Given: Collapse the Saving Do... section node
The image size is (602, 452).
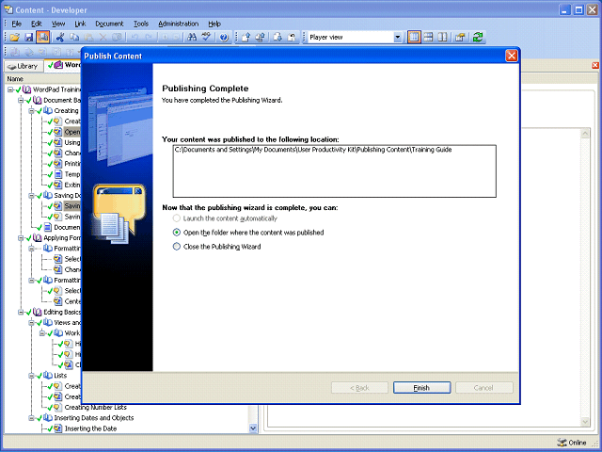Looking at the screenshot, I should 31,196.
